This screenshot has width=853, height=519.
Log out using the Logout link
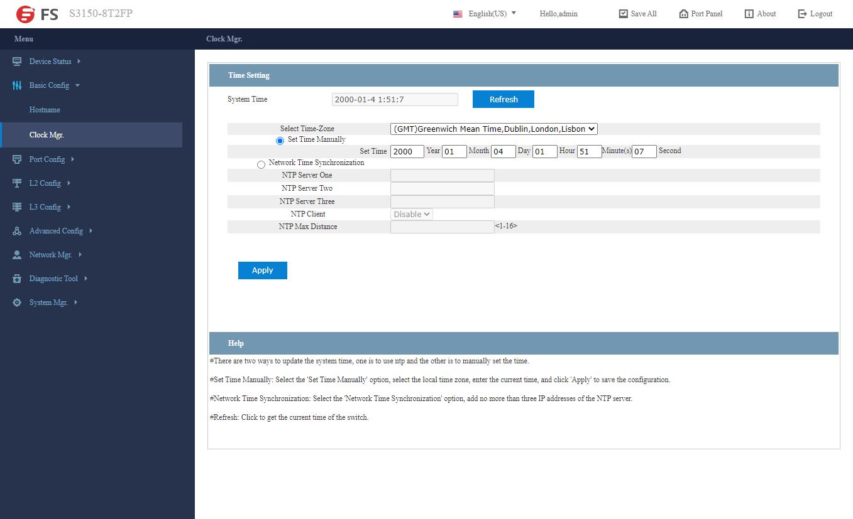[815, 14]
